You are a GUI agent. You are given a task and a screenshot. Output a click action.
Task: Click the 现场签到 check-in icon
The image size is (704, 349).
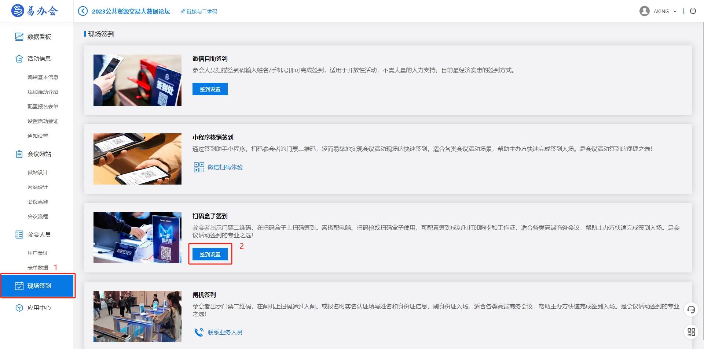tap(19, 286)
